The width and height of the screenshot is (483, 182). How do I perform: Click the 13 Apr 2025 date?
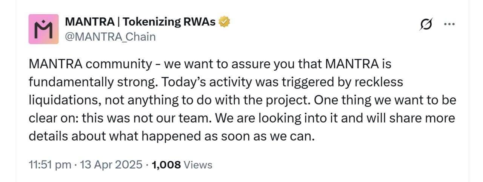(110, 165)
